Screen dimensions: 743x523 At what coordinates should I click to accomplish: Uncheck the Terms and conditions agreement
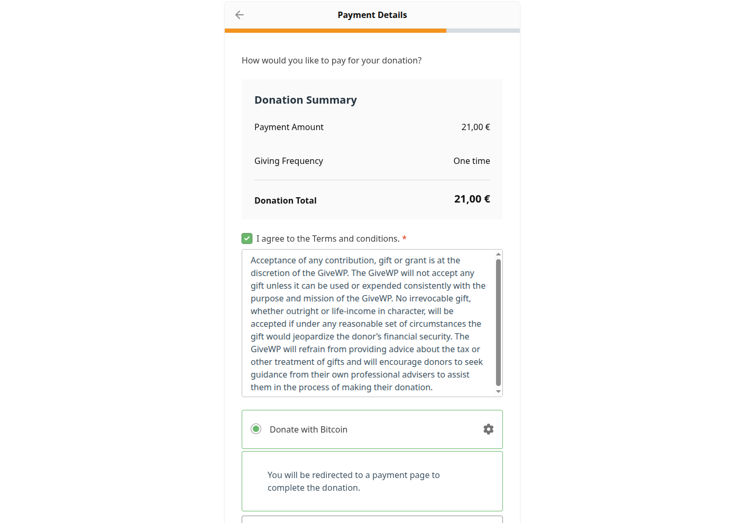click(x=247, y=238)
